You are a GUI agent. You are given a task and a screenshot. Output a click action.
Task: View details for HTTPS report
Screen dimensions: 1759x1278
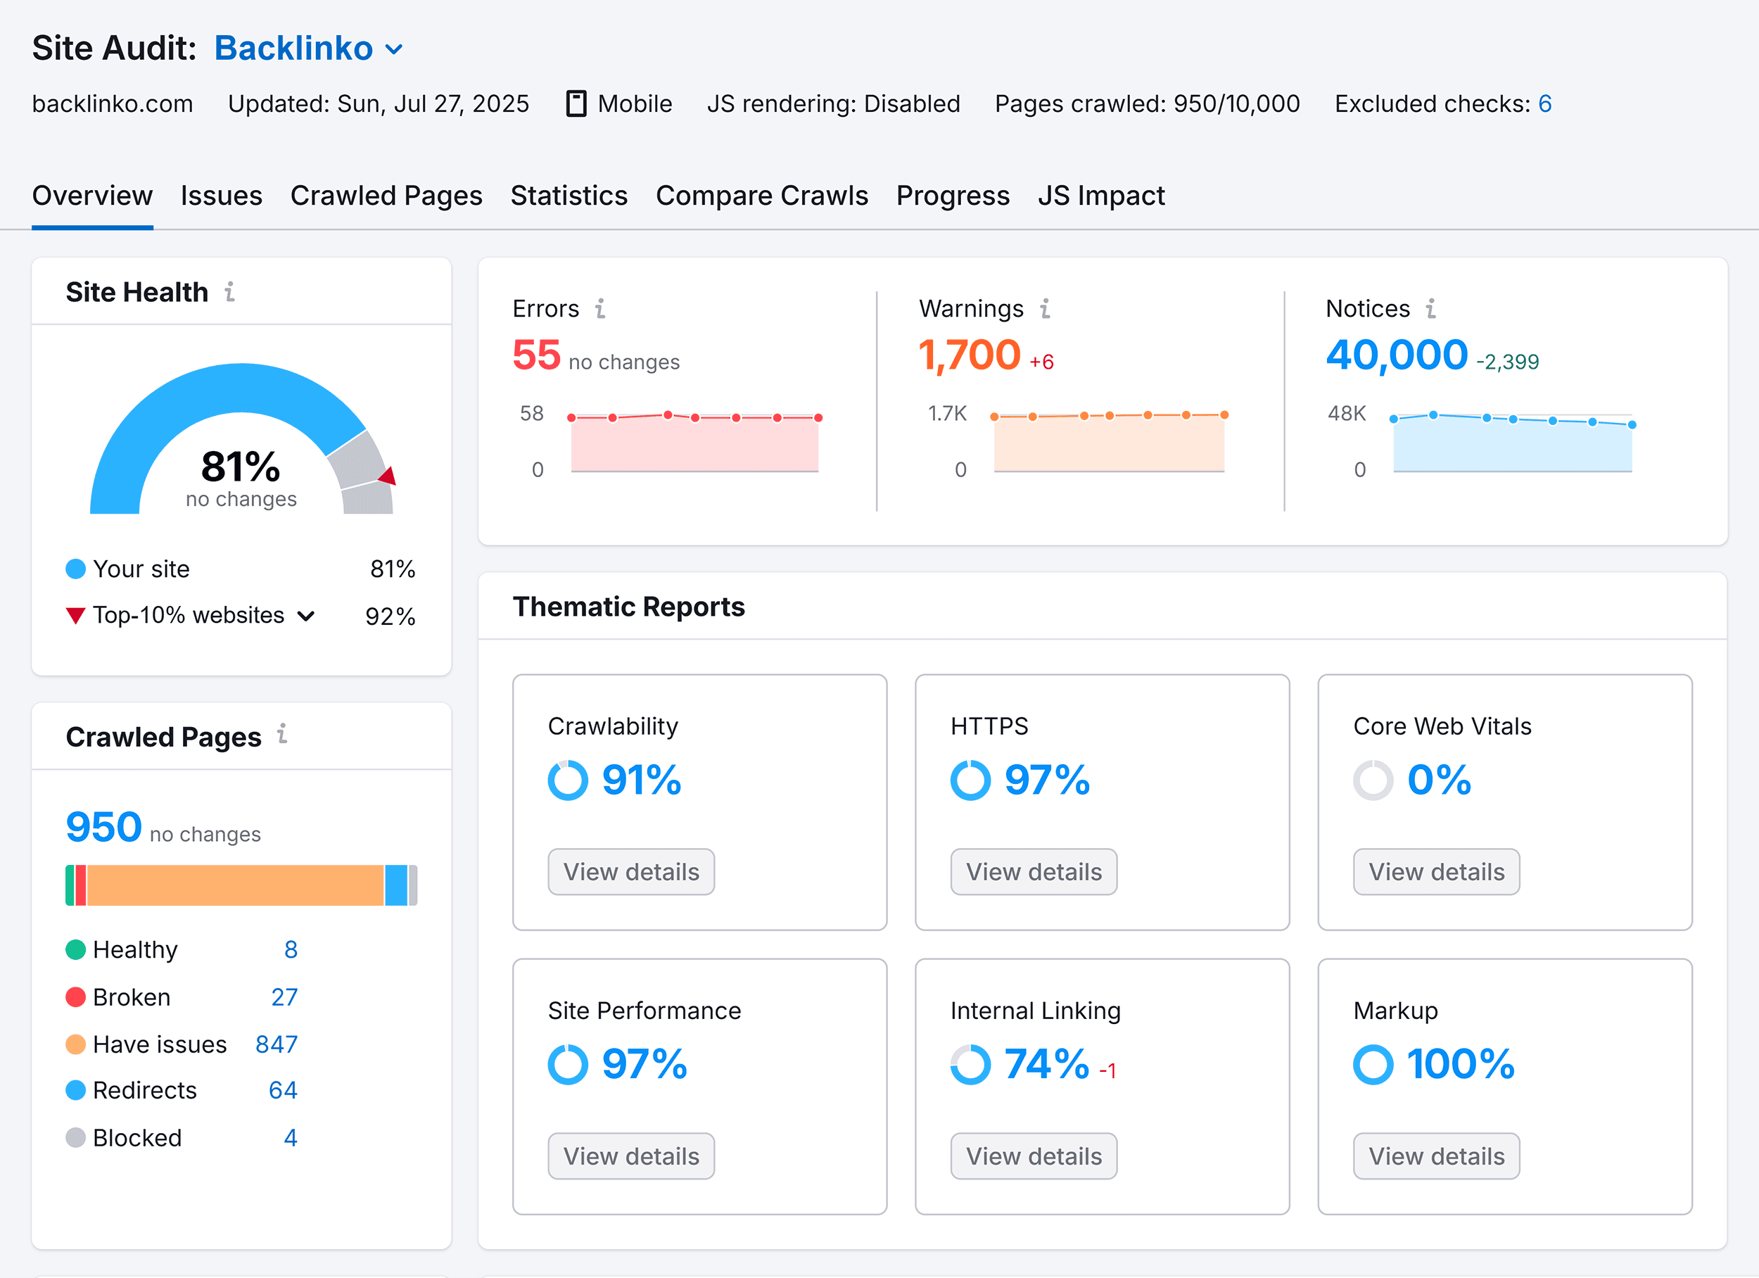(1034, 871)
